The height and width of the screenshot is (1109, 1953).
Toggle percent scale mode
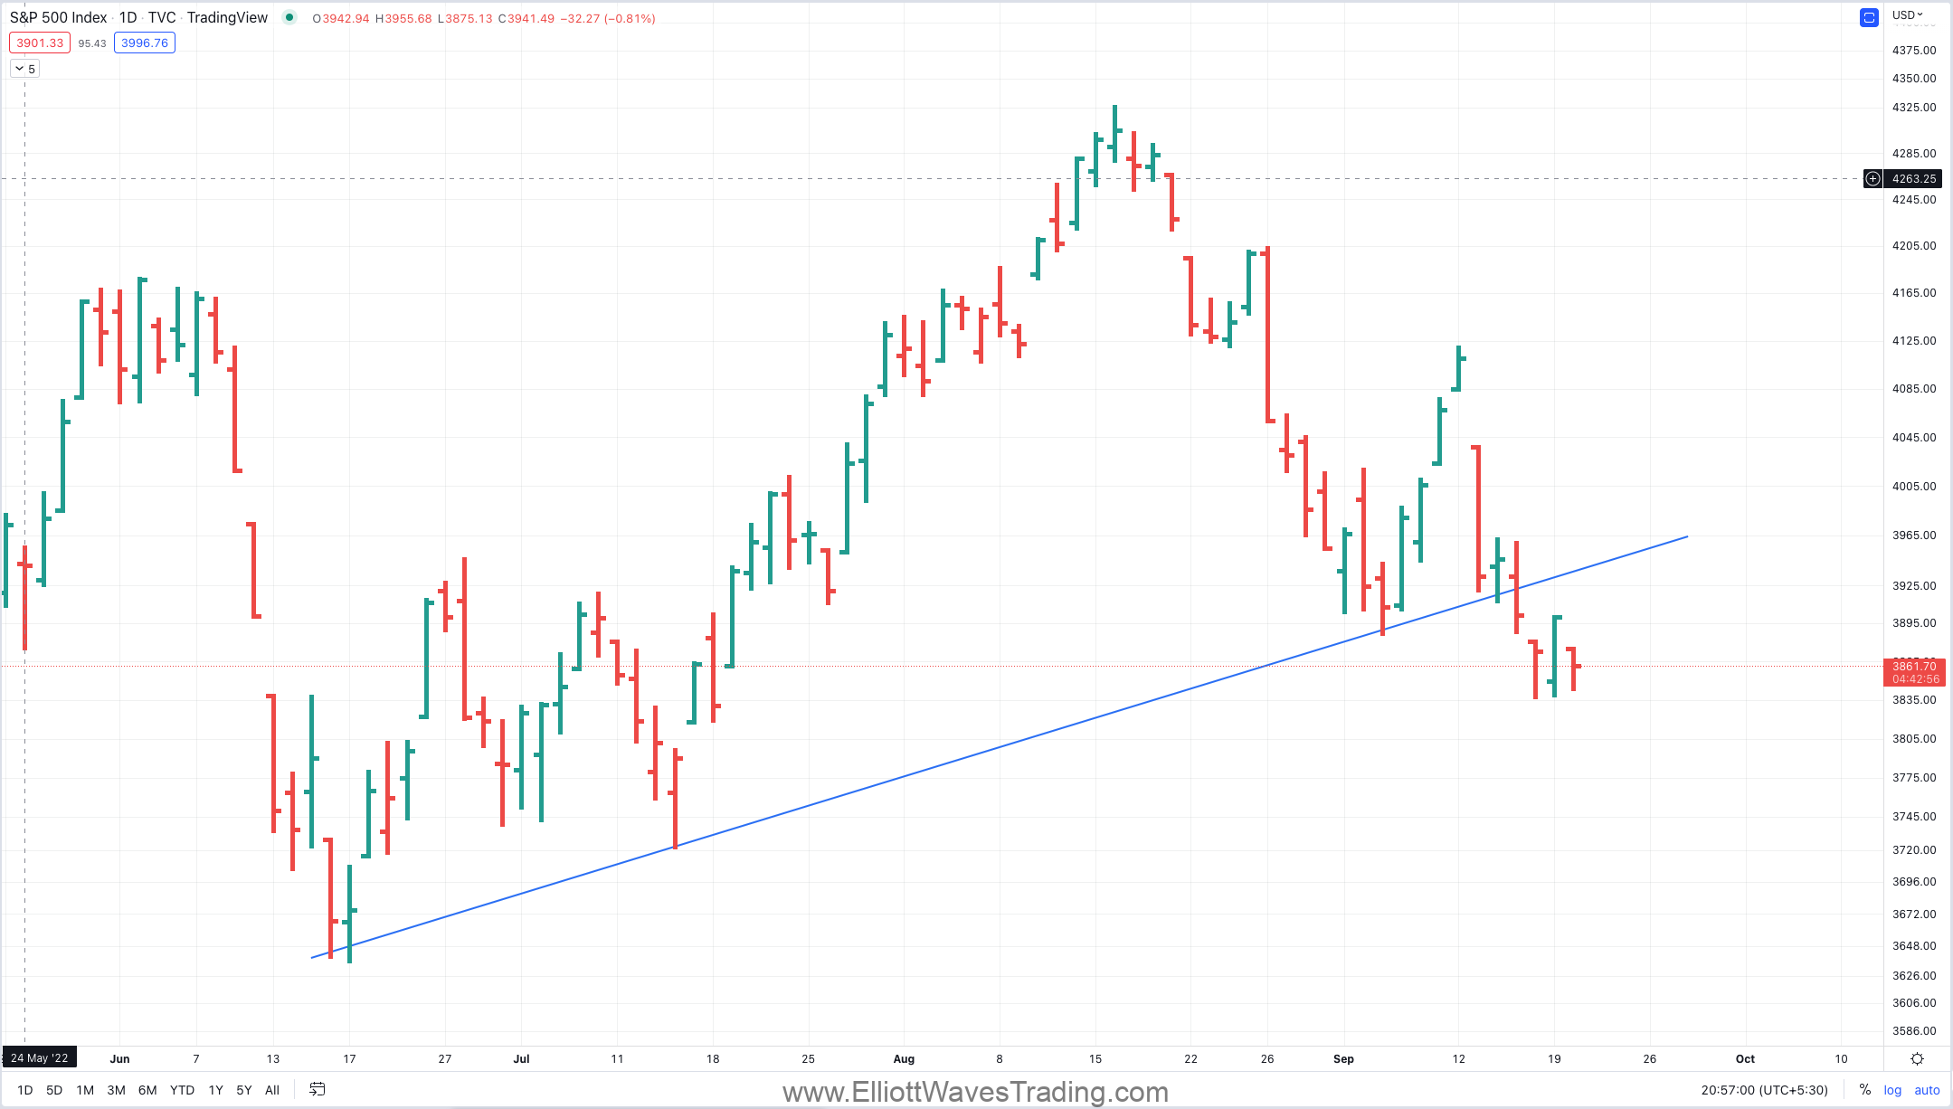[x=1864, y=1090]
